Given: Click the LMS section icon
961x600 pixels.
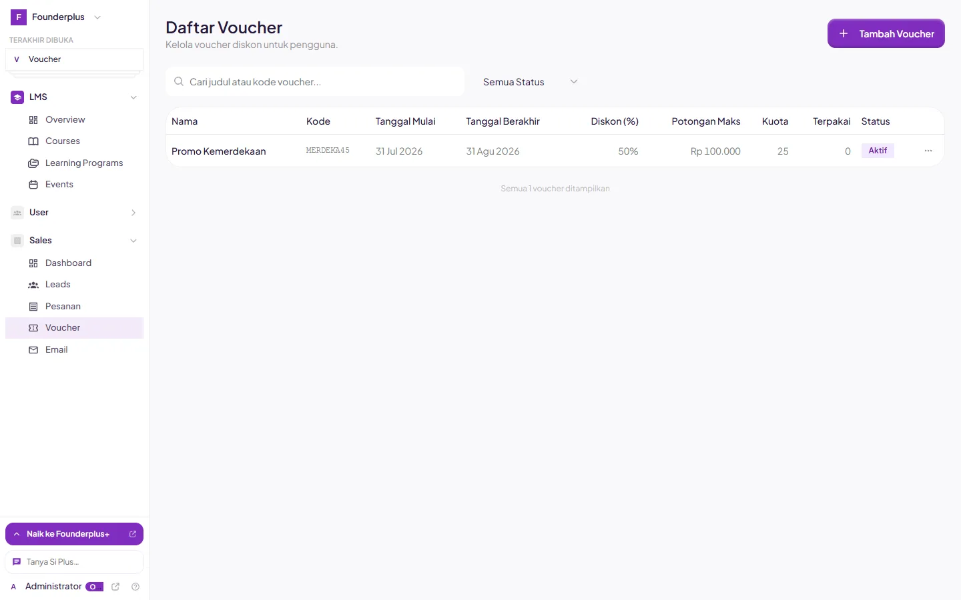Looking at the screenshot, I should [x=17, y=97].
